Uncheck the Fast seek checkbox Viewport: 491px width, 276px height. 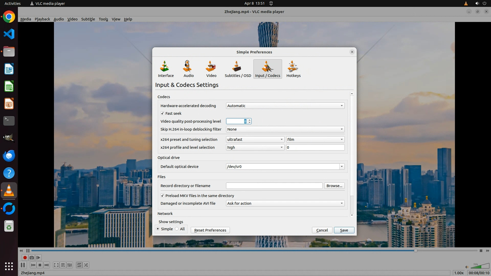(162, 113)
